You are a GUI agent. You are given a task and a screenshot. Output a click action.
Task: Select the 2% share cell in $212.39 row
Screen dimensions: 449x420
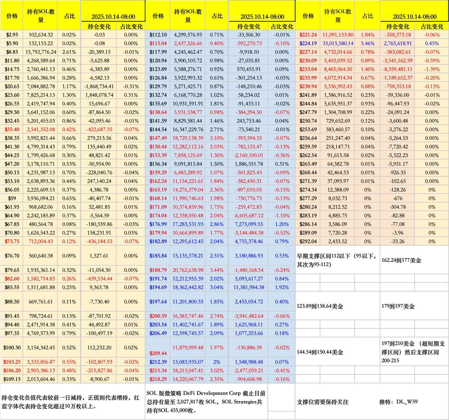[x=217, y=362]
